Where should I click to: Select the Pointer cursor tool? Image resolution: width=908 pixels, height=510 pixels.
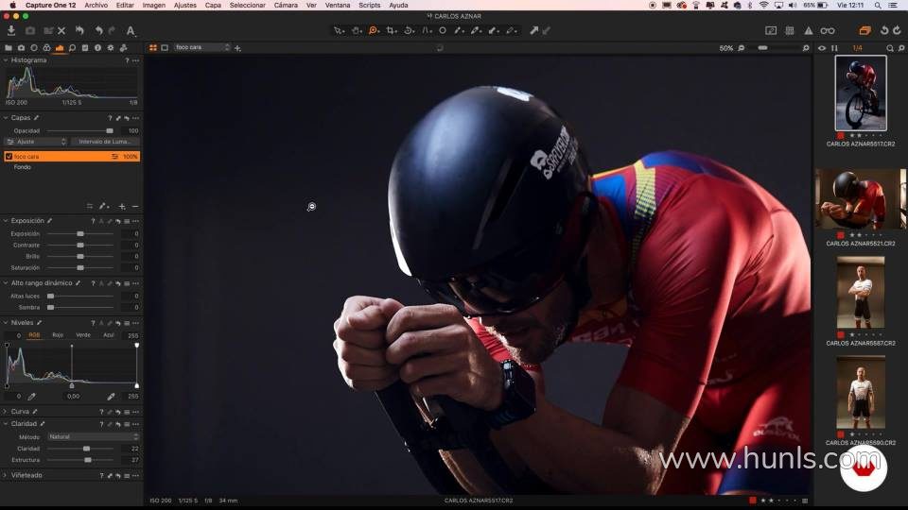click(339, 30)
